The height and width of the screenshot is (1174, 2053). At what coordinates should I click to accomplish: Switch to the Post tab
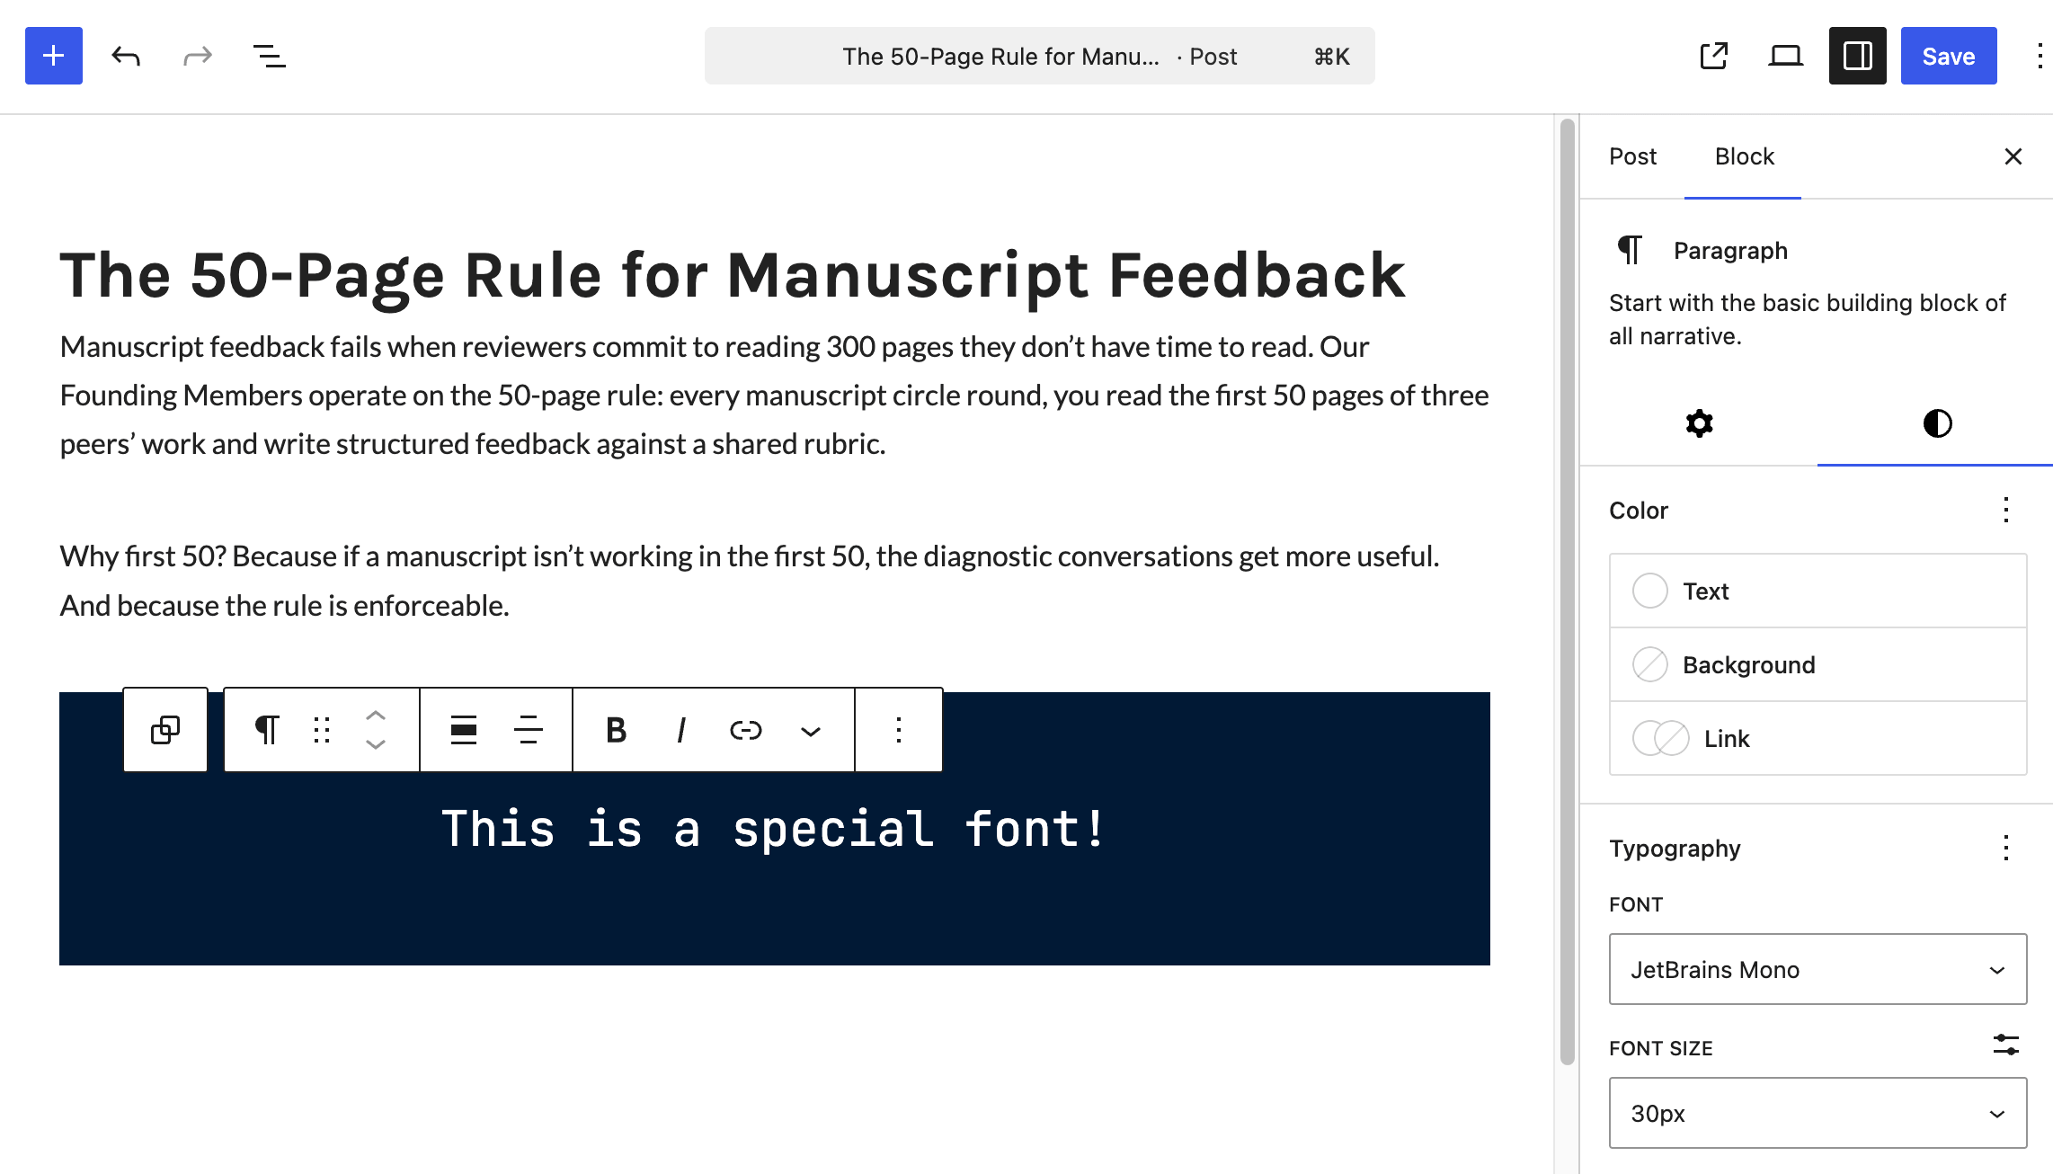1632,156
